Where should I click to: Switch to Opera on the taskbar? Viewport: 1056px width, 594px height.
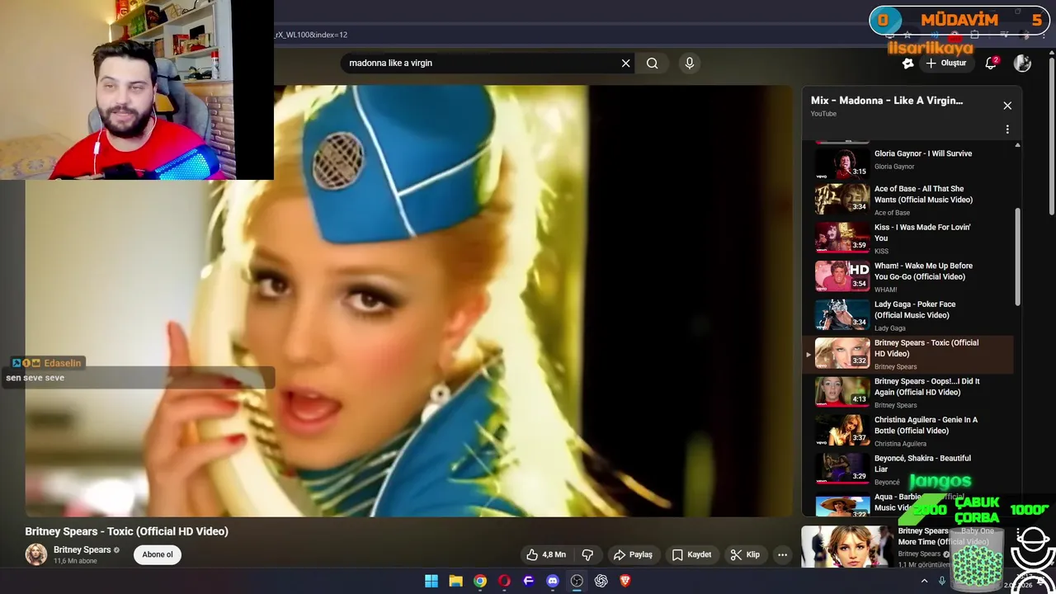tap(504, 581)
